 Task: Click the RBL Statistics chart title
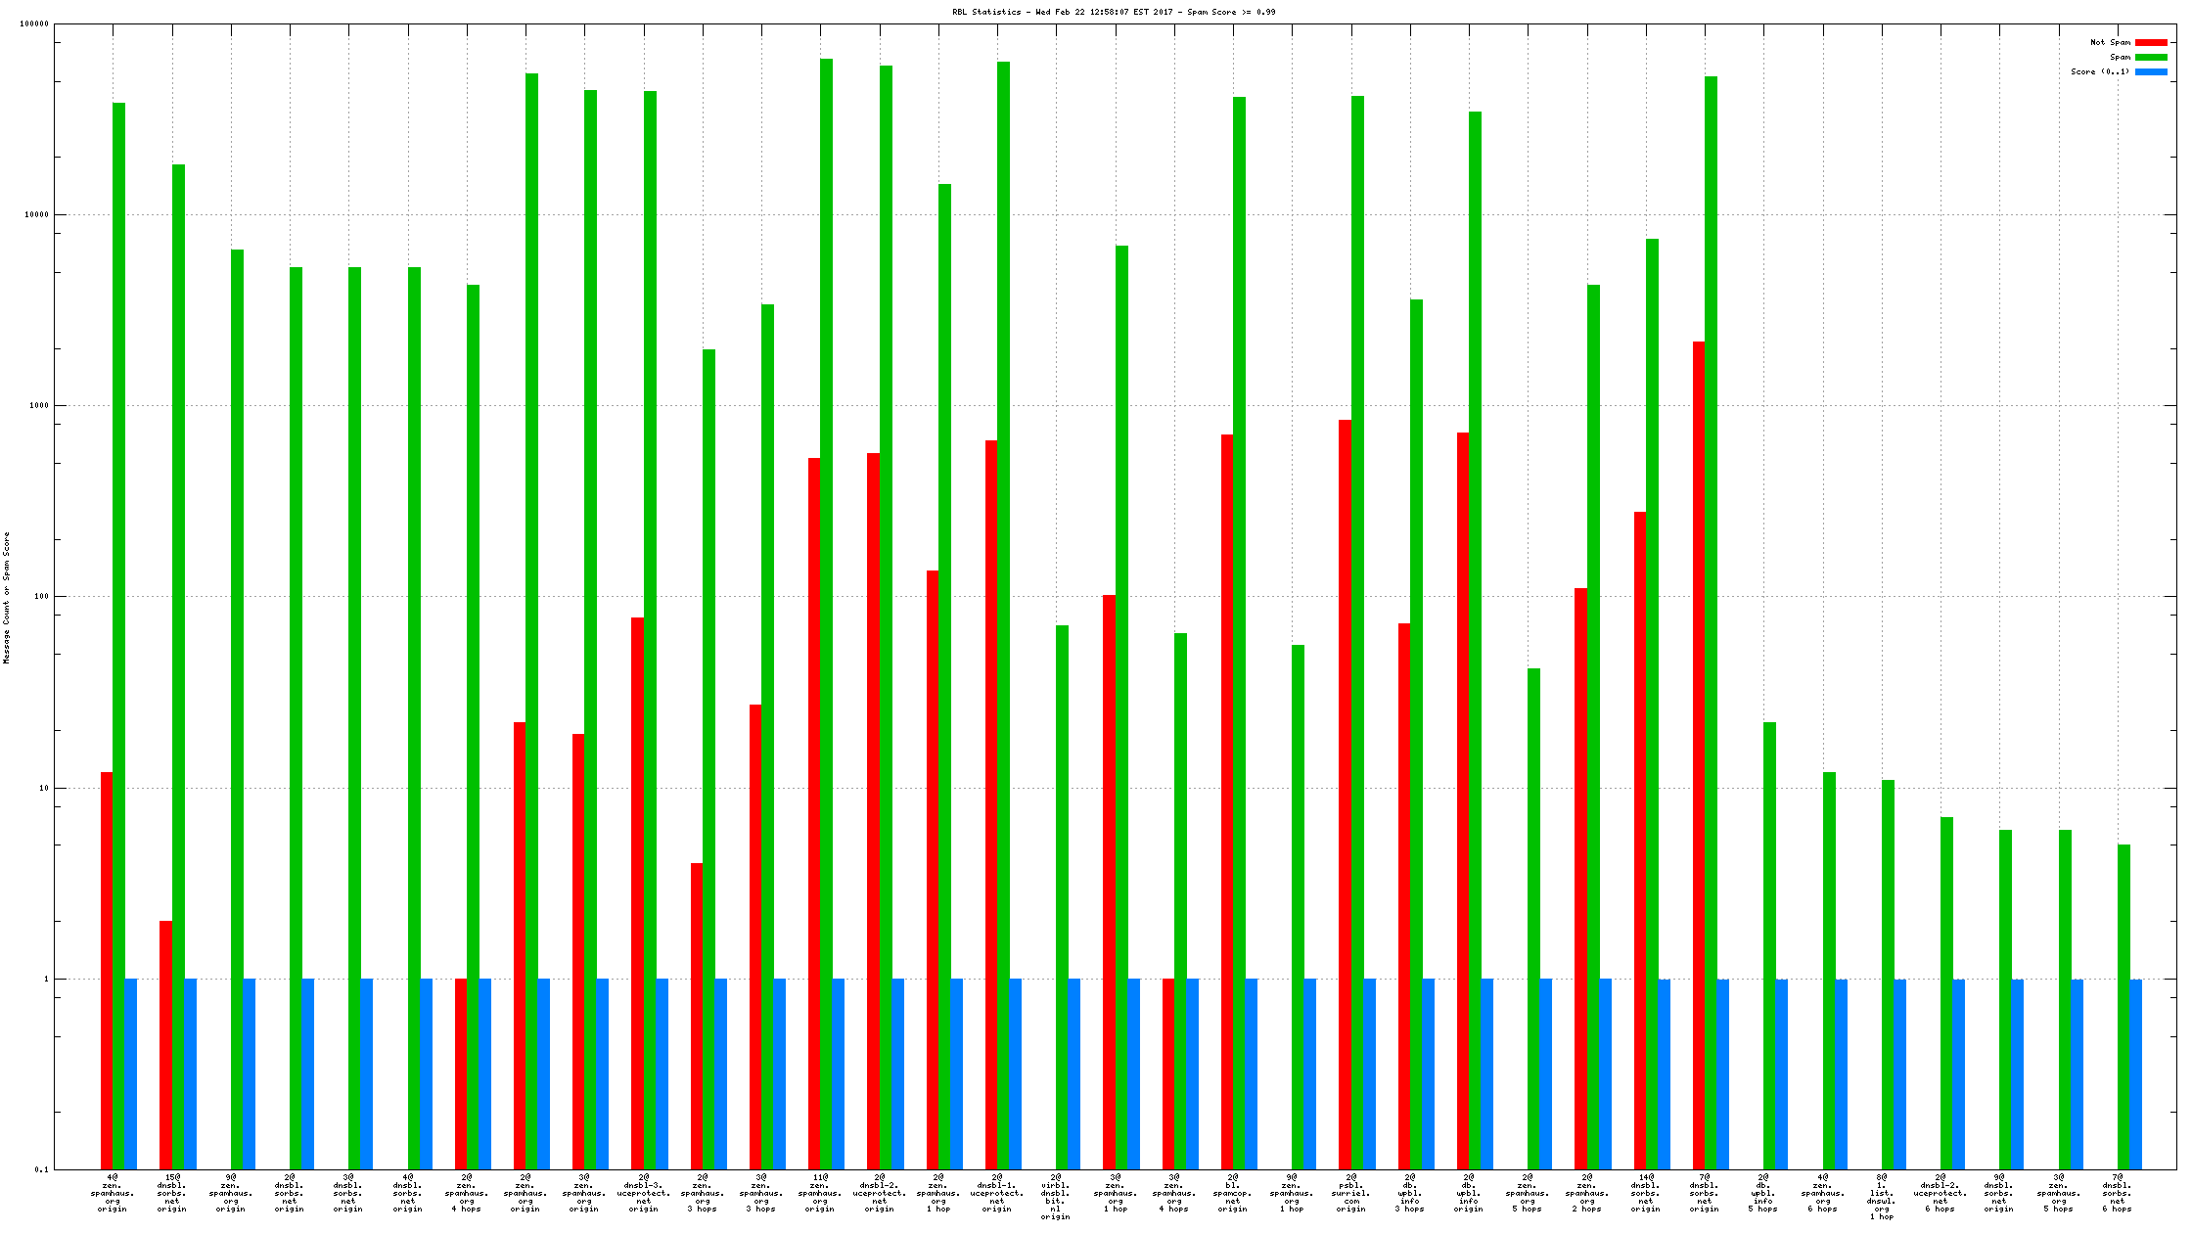(1114, 12)
